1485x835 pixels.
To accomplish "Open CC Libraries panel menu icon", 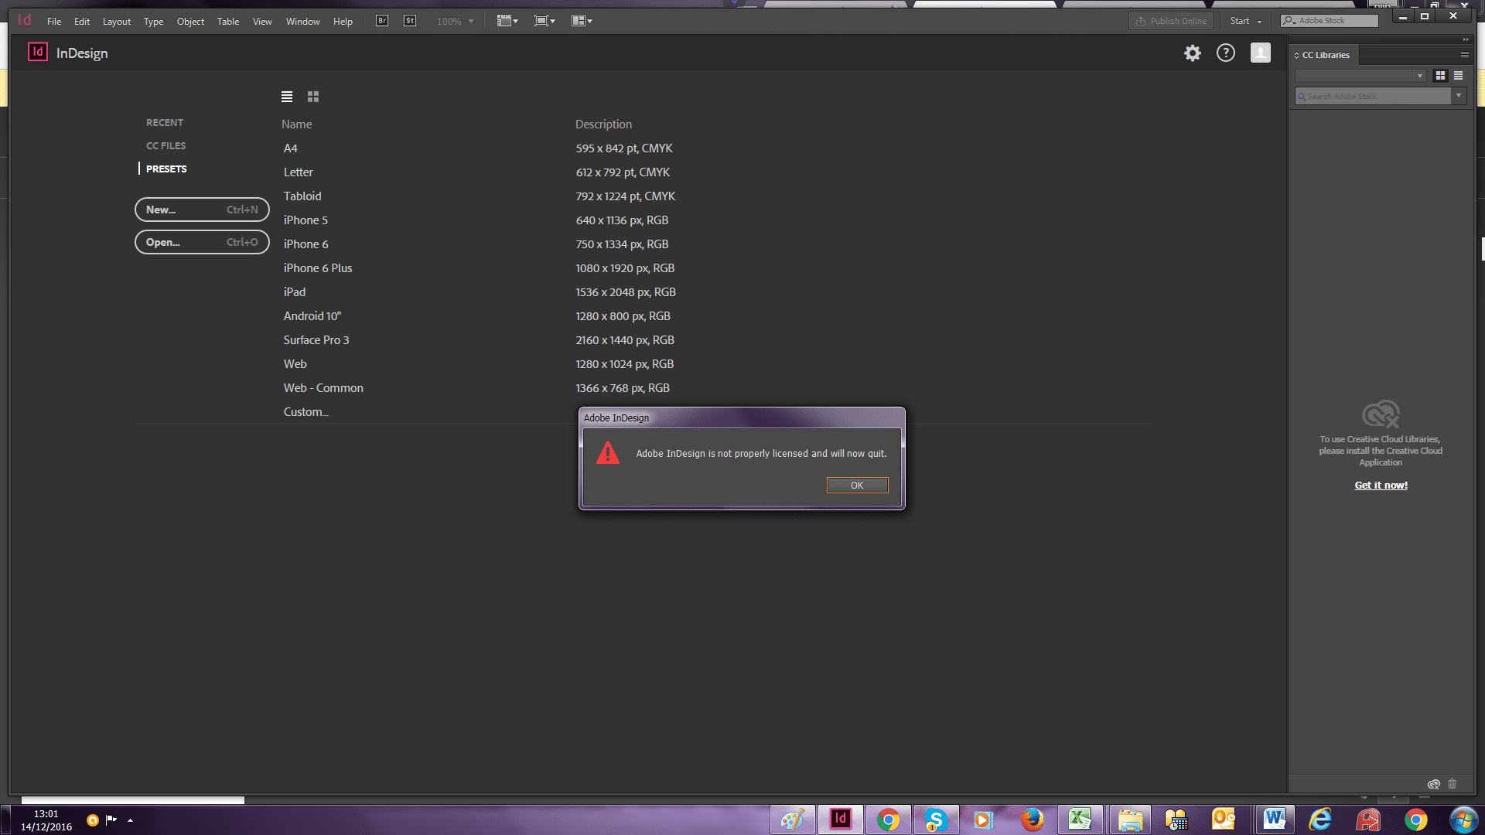I will coord(1464,55).
